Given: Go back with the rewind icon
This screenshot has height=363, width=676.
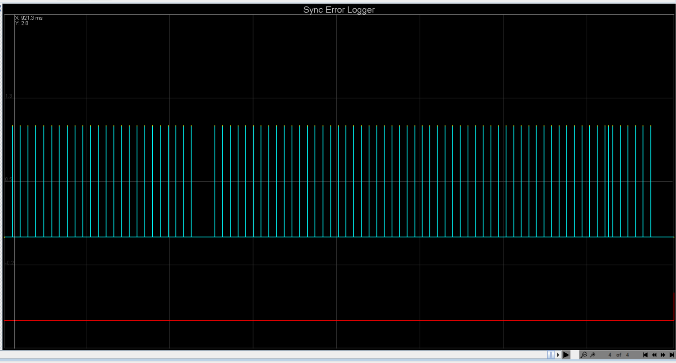Looking at the screenshot, I should tap(654, 355).
